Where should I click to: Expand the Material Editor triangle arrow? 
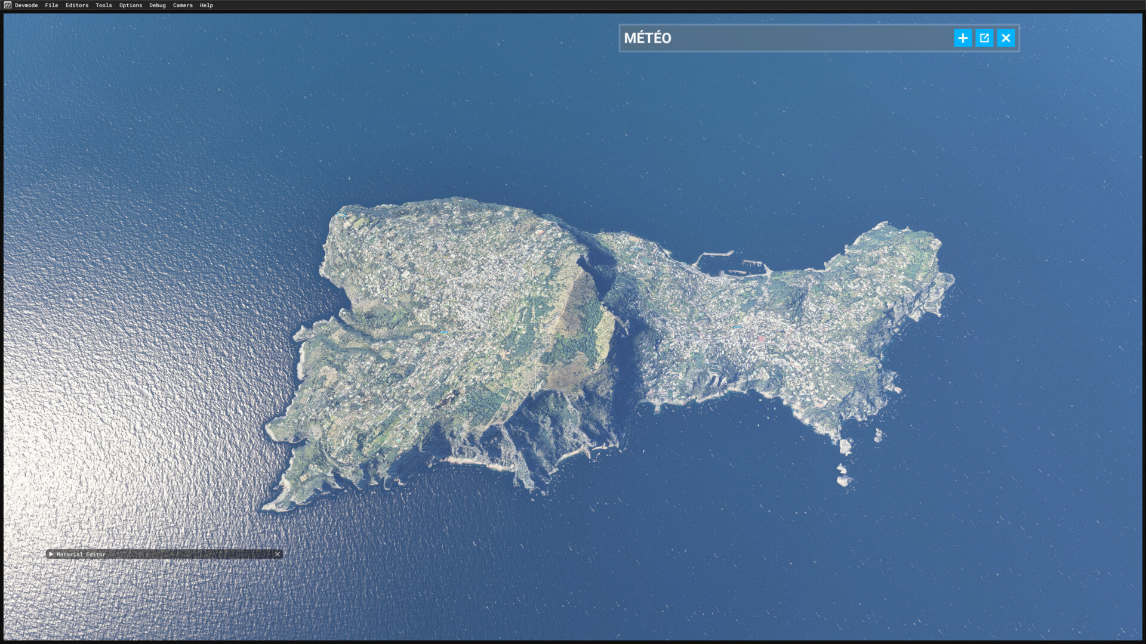(x=51, y=554)
